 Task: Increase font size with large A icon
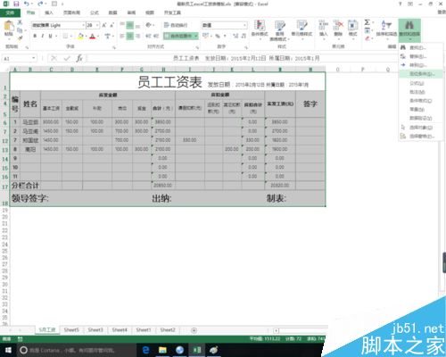point(104,25)
